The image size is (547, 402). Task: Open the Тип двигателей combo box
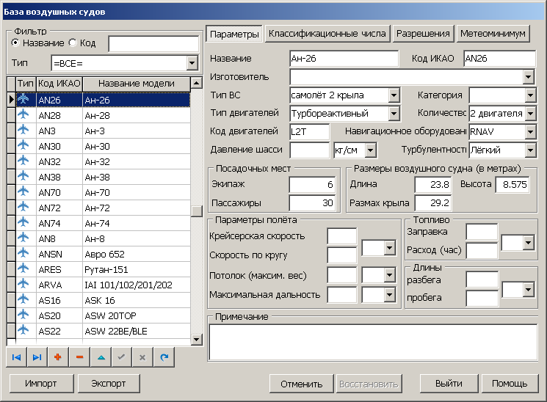coord(394,113)
